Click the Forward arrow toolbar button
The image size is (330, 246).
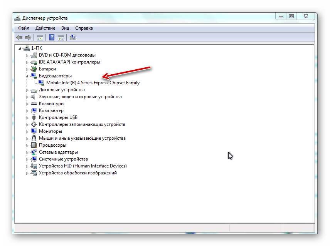tap(28, 37)
